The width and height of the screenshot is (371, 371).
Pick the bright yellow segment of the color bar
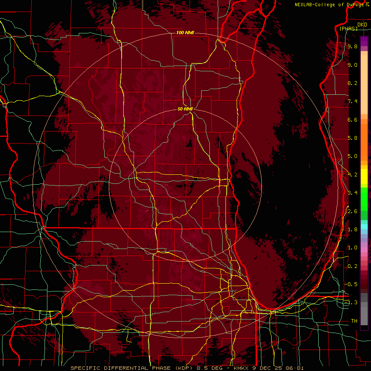click(x=364, y=176)
